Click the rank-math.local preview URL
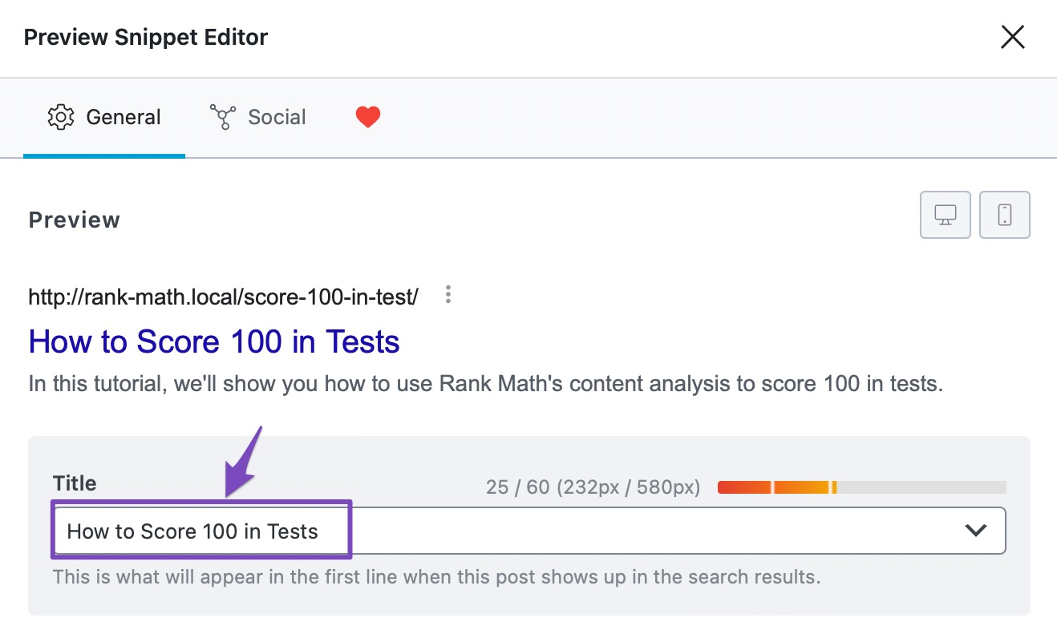The width and height of the screenshot is (1057, 622). click(222, 296)
